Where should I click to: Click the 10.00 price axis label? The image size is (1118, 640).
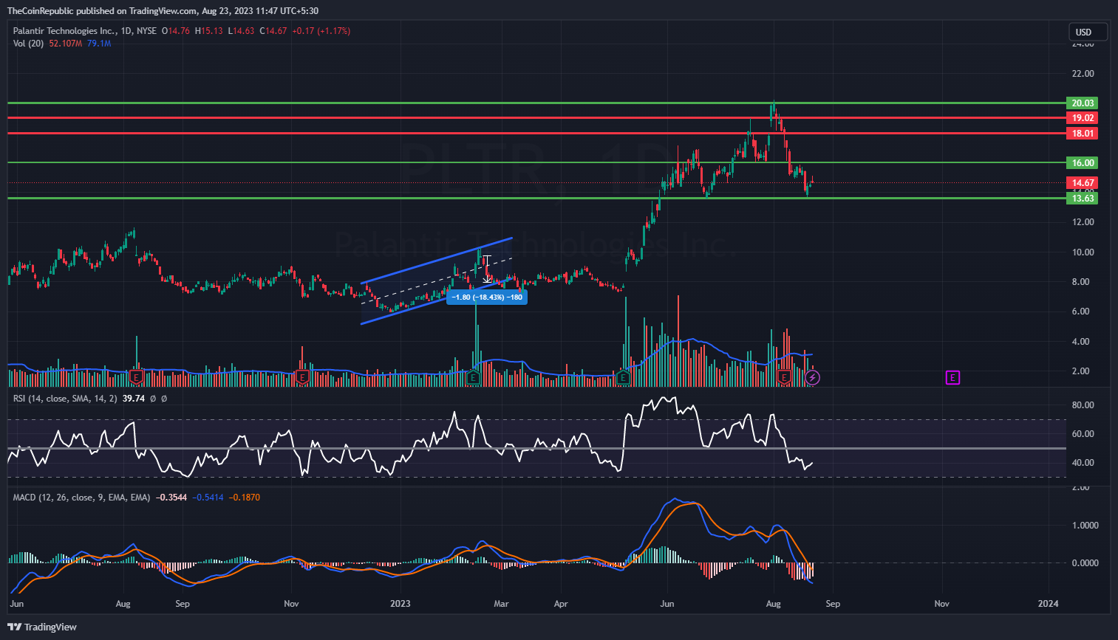pos(1083,252)
